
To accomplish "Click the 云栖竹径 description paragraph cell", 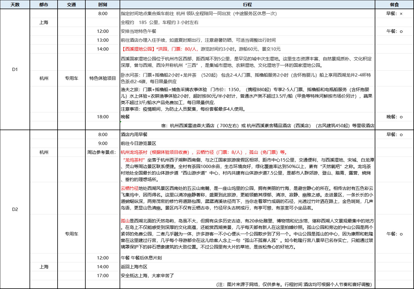I will (247, 198).
